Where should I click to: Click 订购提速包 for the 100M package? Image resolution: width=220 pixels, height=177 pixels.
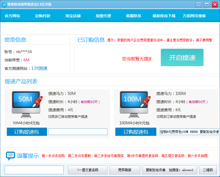click(136, 132)
